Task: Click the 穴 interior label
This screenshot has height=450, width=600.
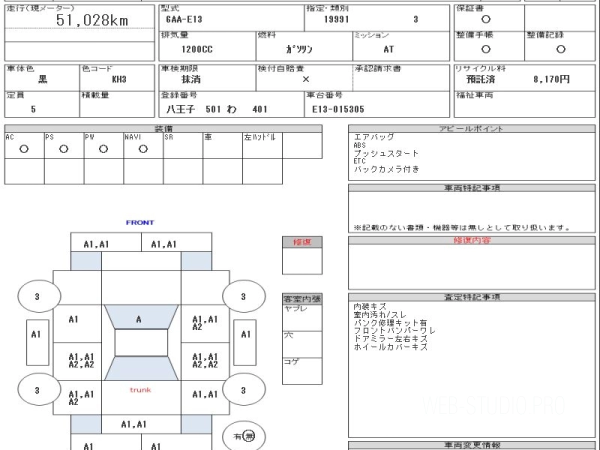Action: (x=288, y=334)
